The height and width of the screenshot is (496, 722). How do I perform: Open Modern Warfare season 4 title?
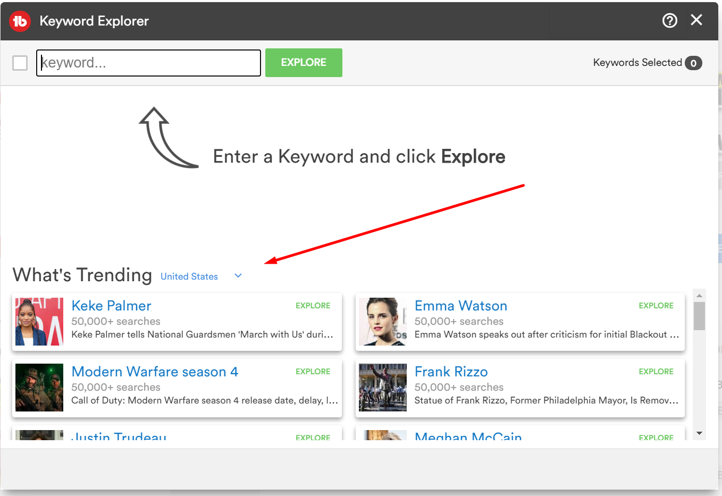[155, 372]
